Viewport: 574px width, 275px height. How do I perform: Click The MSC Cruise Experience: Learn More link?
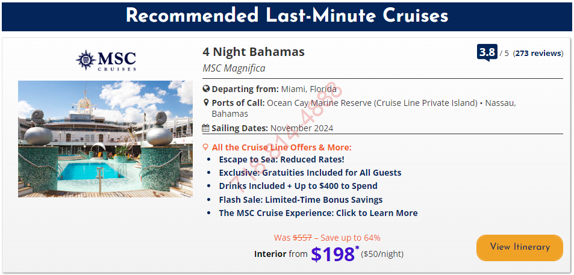tap(318, 213)
